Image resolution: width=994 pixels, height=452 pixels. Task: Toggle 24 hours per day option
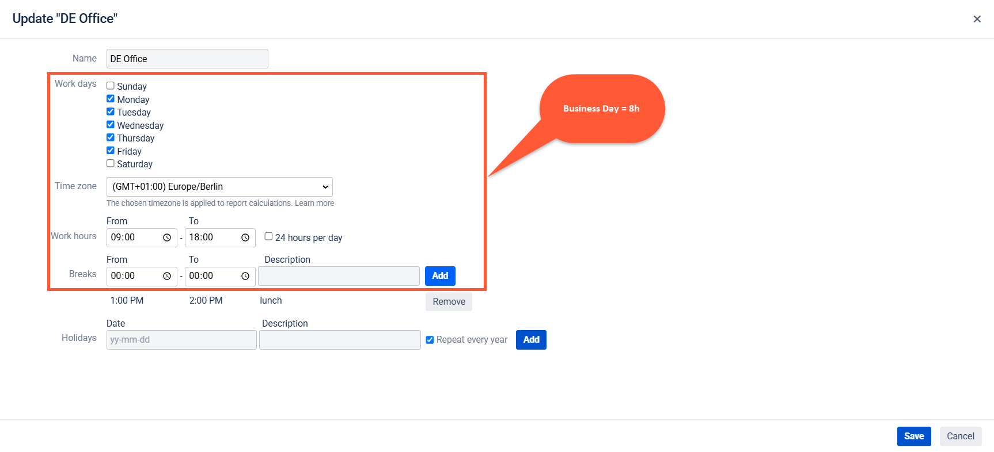[x=268, y=236]
